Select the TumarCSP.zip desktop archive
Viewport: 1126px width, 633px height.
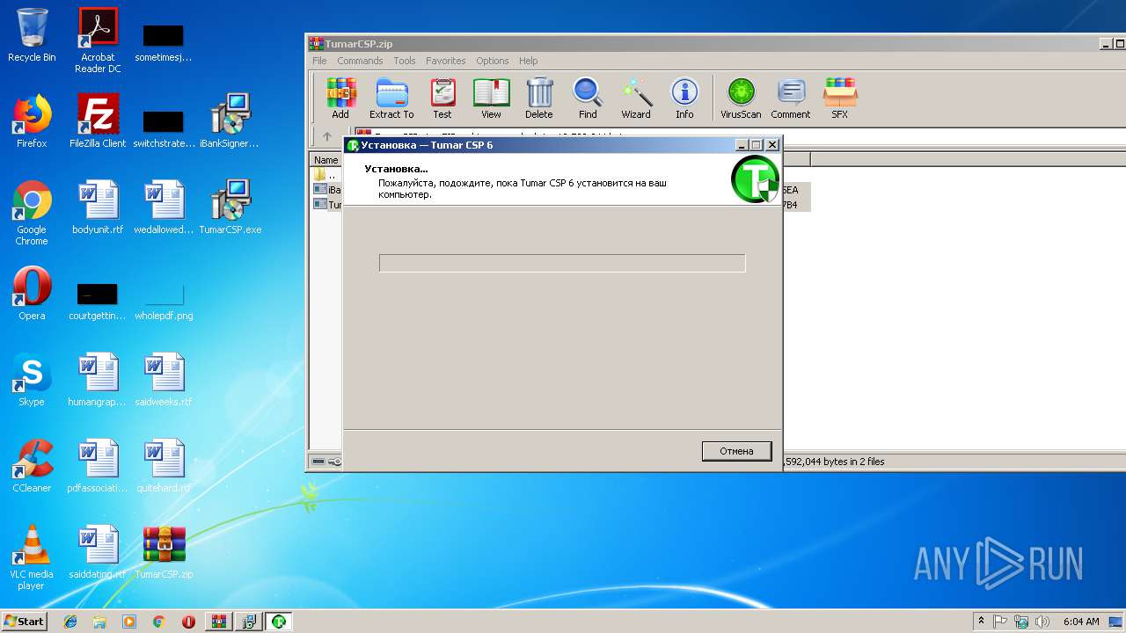pos(164,552)
